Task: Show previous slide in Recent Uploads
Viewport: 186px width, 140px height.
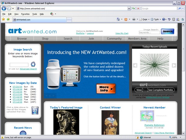Action: point(135,65)
